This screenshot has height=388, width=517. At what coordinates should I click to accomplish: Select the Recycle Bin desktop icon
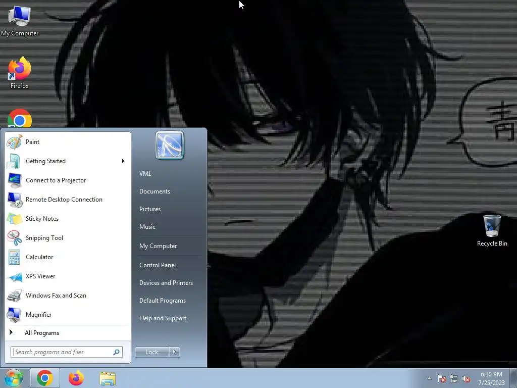coord(492,230)
